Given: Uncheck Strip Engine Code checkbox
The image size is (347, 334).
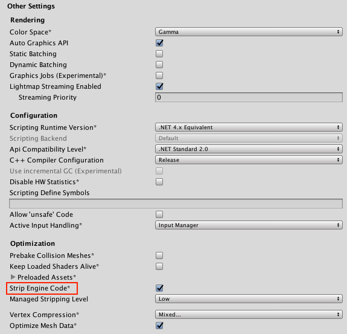Looking at the screenshot, I should point(159,288).
